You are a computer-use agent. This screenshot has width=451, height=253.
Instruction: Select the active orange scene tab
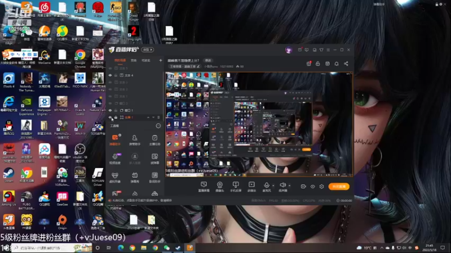(x=120, y=60)
